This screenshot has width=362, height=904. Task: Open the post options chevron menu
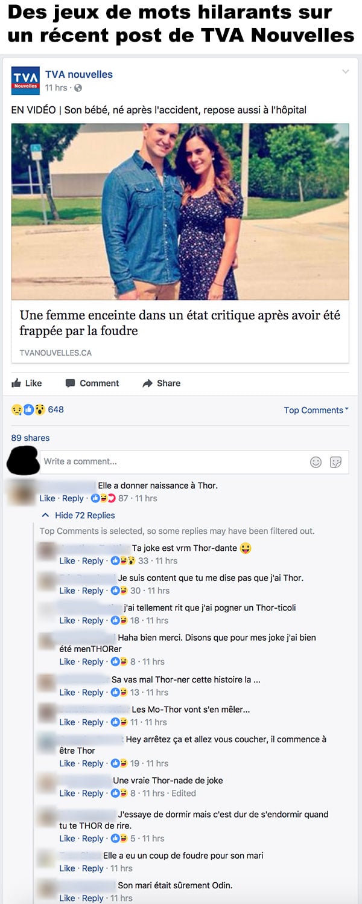point(346,72)
